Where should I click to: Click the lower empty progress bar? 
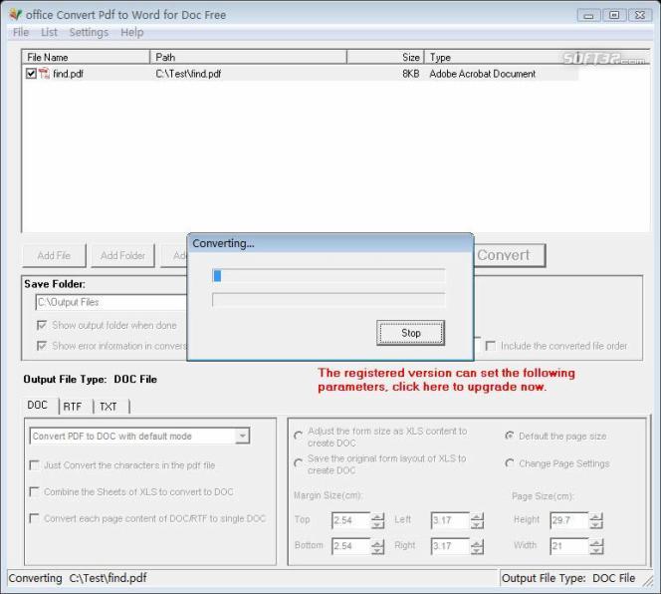(x=329, y=300)
